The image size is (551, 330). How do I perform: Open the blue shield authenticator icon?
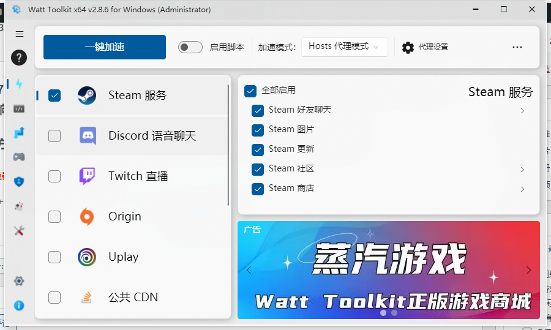[x=19, y=181]
